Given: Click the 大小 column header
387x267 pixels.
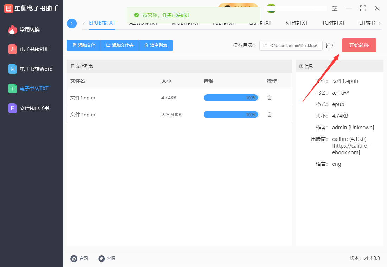Looking at the screenshot, I should point(166,81).
